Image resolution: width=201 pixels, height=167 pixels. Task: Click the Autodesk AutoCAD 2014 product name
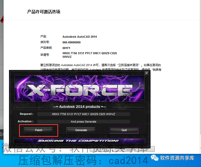point(80,37)
